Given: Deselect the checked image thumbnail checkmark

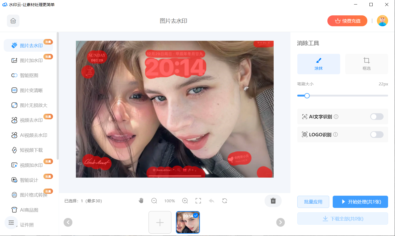Looking at the screenshot, I should 196,215.
